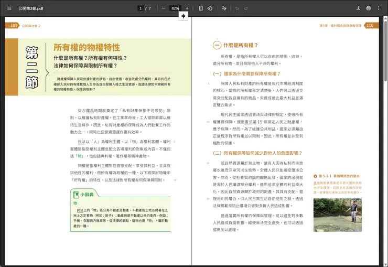Rotate the document counterclockwise
Screen dimensions: 388x267
click(x=210, y=8)
